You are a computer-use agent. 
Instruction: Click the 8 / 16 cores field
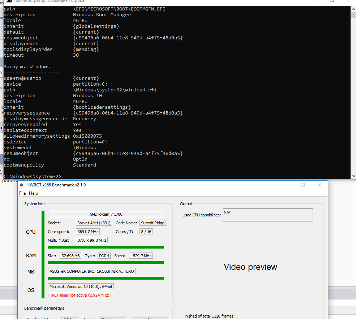click(146, 232)
